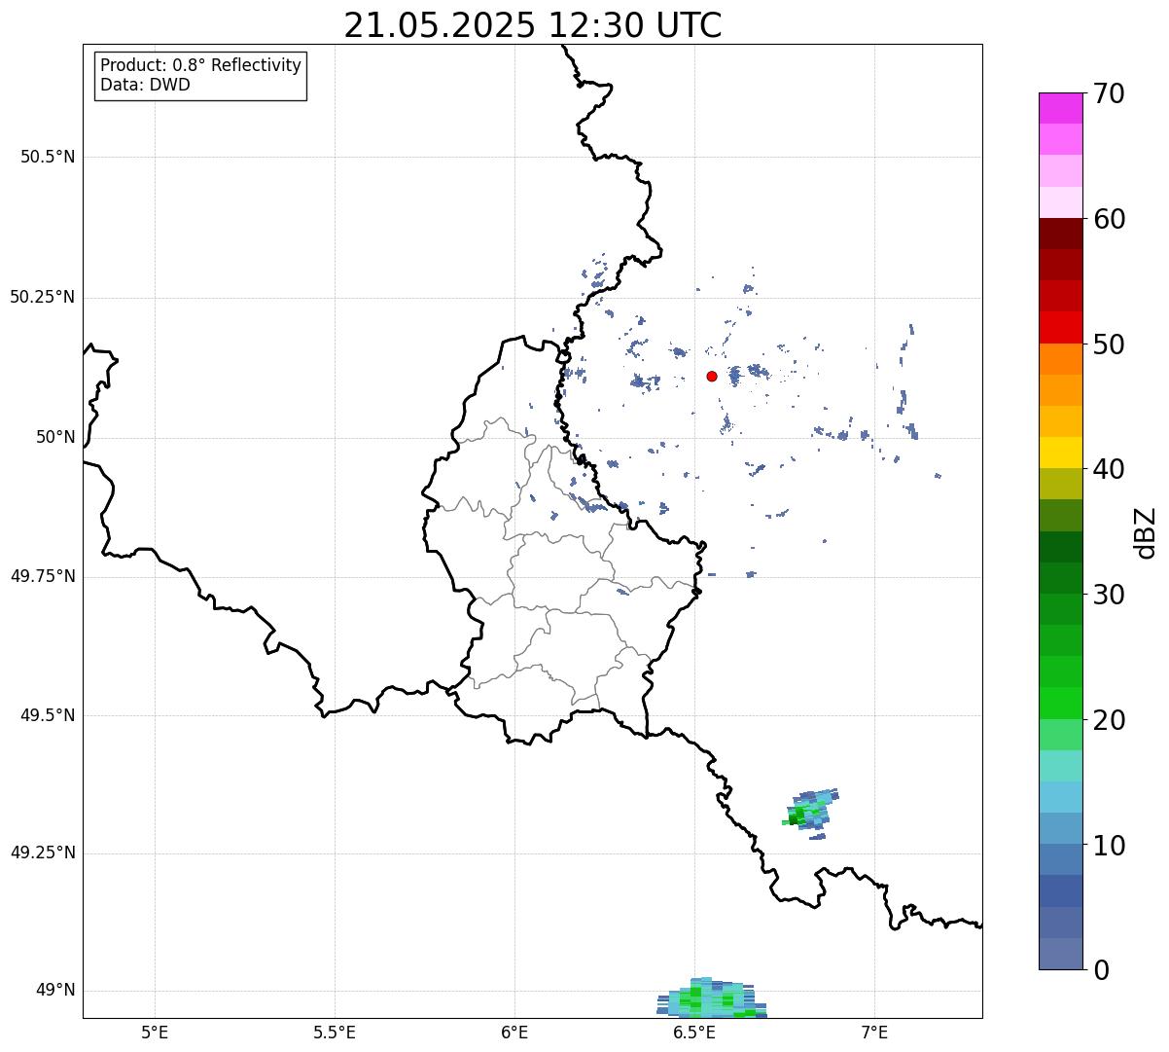This screenshot has width=1169, height=1052.
Task: Pick the olive-yellow swatch just below 40
Action: (x=1061, y=484)
